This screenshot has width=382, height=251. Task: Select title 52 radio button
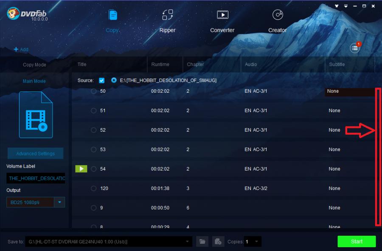point(93,130)
